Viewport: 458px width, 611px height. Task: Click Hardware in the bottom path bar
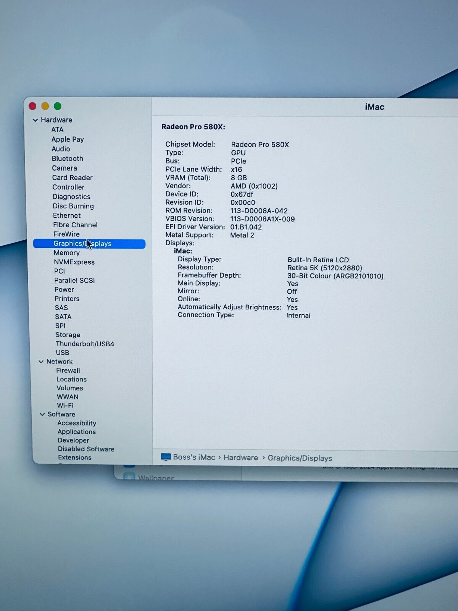point(240,457)
